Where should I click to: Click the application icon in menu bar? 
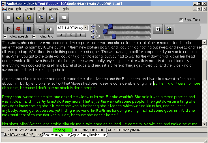(x=5, y=9)
